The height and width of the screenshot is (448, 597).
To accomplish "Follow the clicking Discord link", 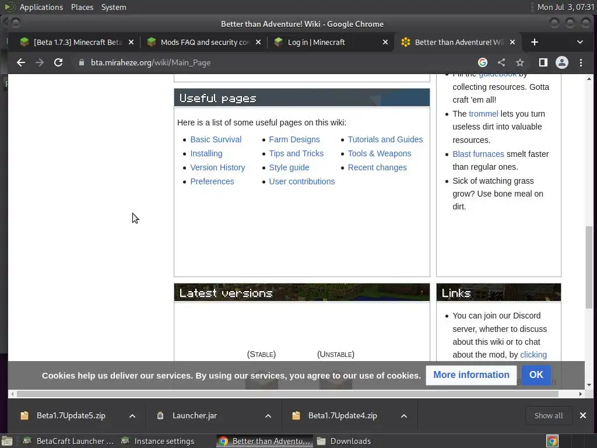I will [533, 355].
